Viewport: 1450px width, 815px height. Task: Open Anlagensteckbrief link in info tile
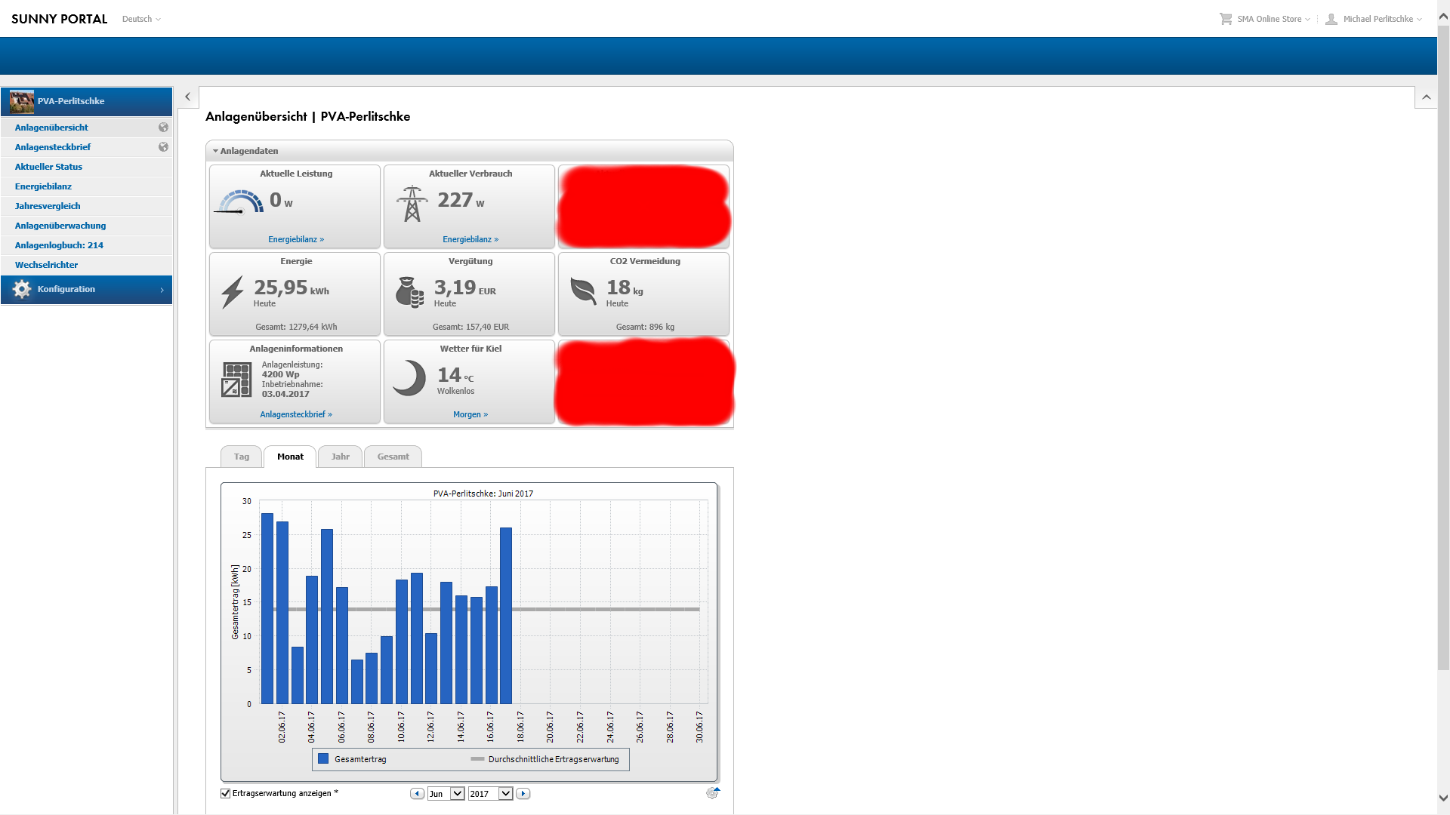coord(296,414)
